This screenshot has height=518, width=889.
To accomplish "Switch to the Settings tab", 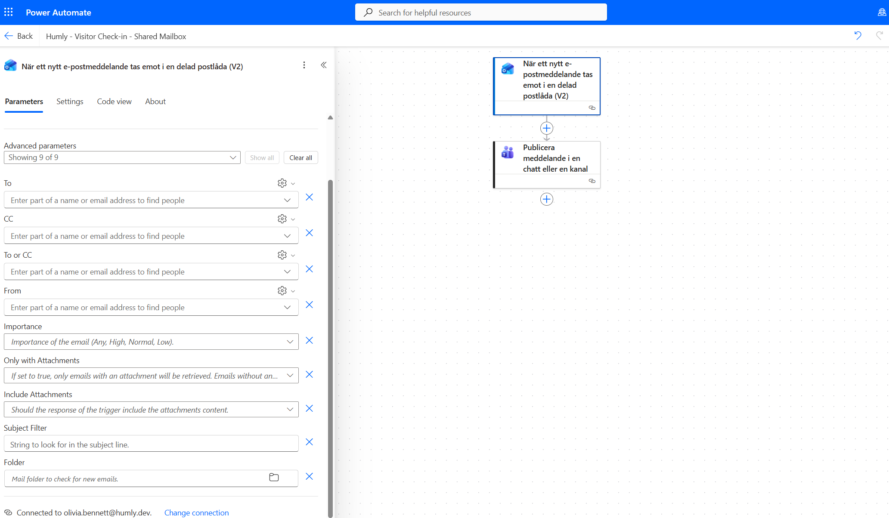I will point(70,102).
